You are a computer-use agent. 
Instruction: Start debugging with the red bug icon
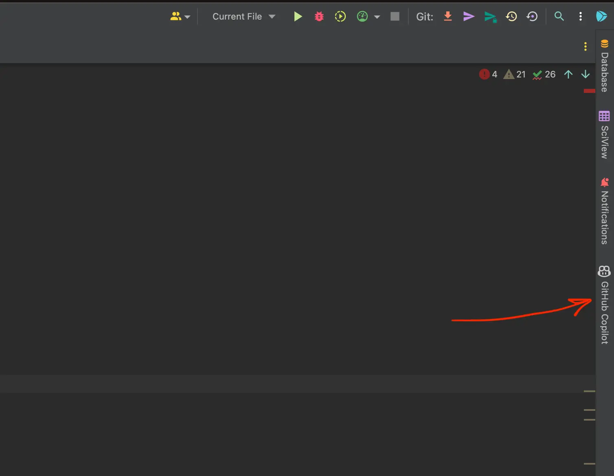[319, 17]
